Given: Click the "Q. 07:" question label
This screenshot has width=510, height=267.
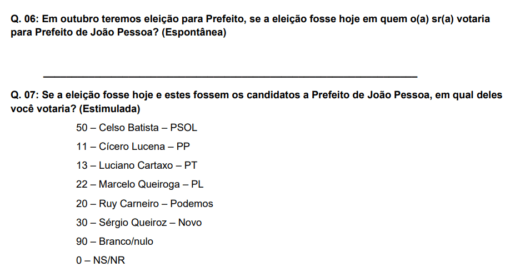Looking at the screenshot, I should 24,95.
